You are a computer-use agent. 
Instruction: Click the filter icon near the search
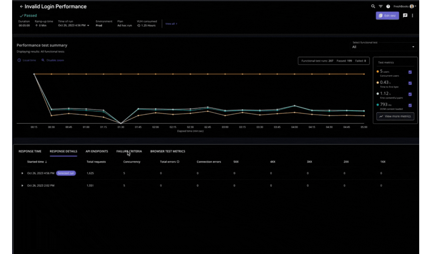pos(380,6)
